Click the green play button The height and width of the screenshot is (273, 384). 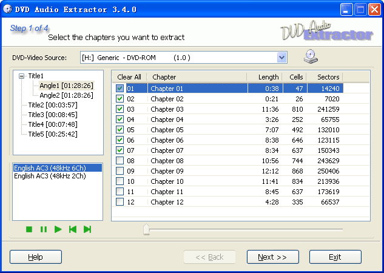[x=58, y=229]
